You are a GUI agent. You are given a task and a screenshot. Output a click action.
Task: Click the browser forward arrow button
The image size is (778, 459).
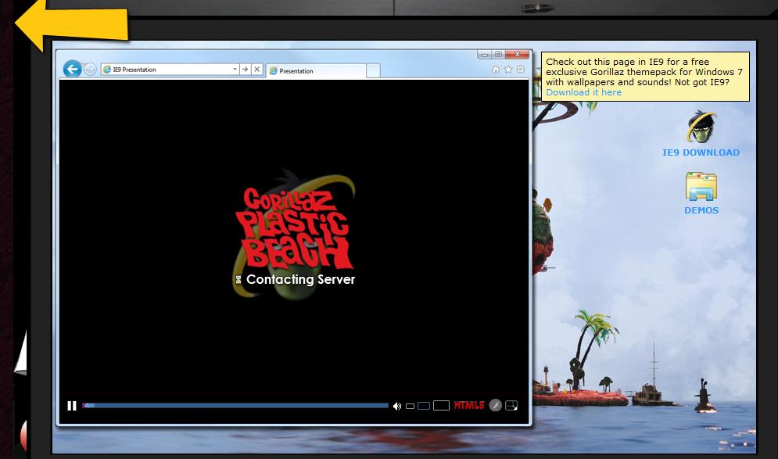(x=90, y=70)
